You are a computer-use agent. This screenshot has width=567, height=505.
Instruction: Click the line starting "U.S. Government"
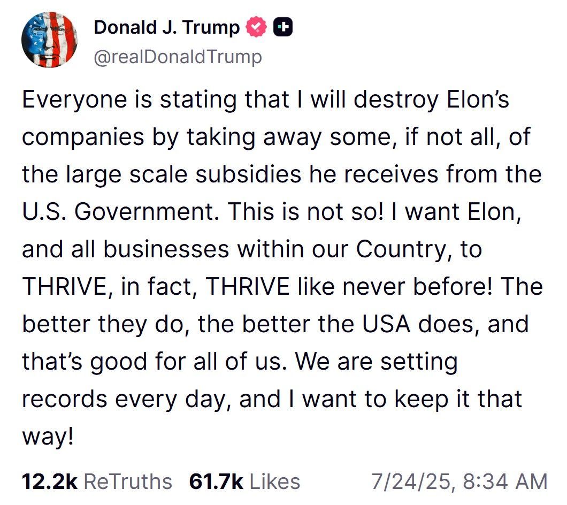(270, 212)
